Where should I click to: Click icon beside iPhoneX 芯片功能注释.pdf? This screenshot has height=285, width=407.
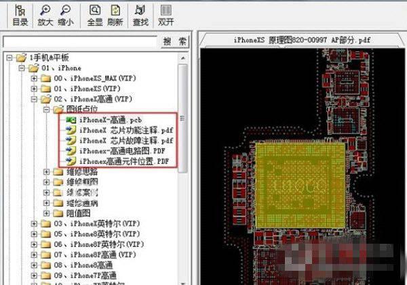point(71,130)
